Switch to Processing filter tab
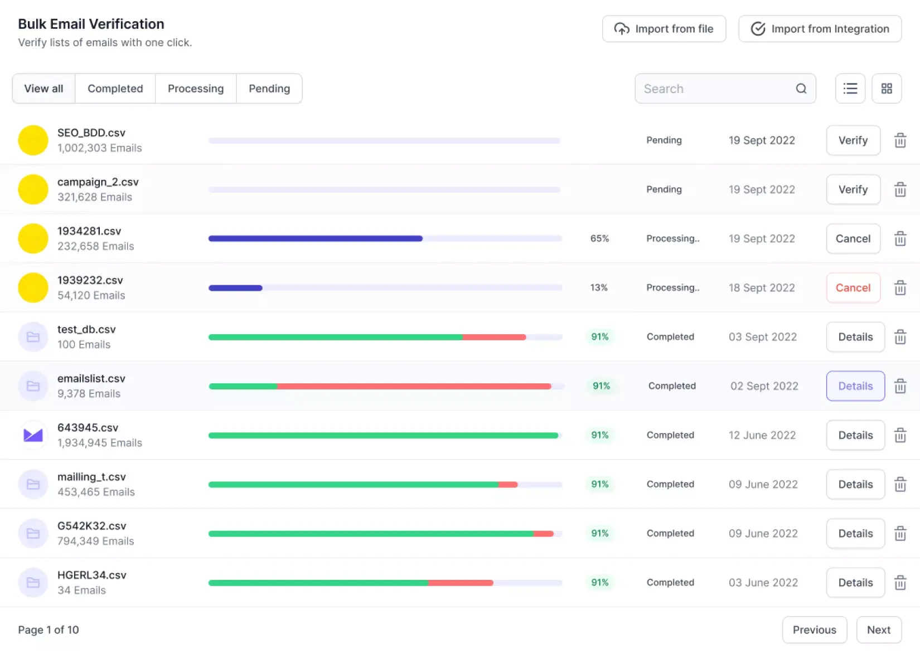This screenshot has width=920, height=654. 195,89
